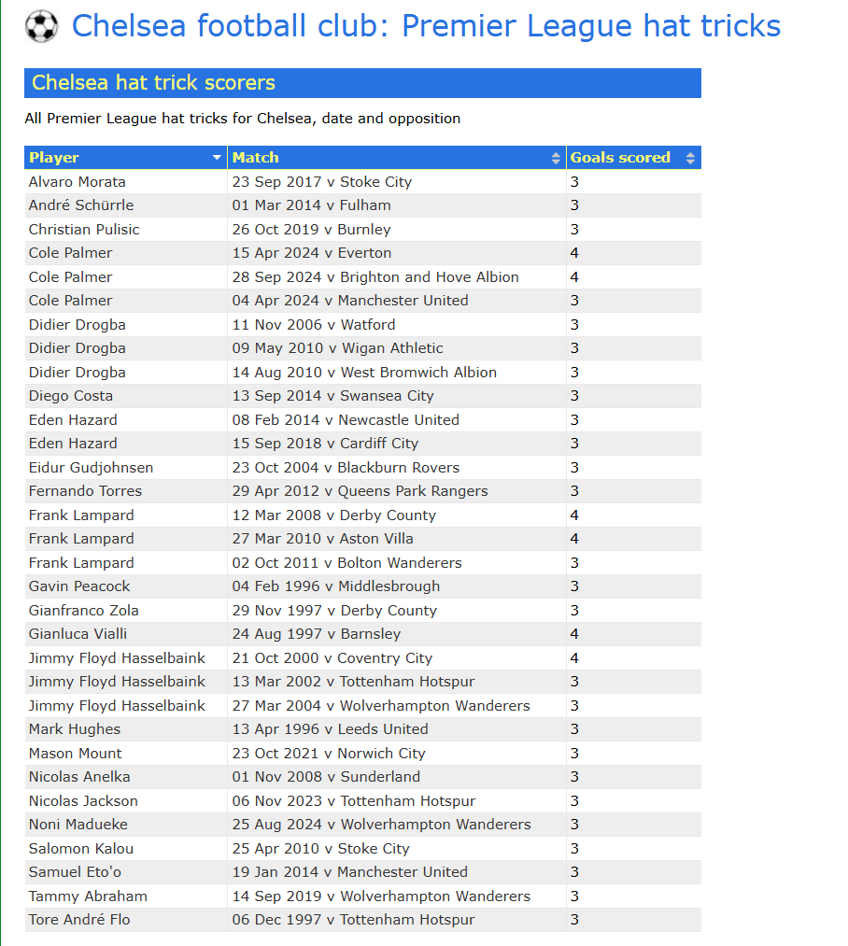Select the Gavin Peacock cell
Screen dimensions: 848x946
[125, 586]
